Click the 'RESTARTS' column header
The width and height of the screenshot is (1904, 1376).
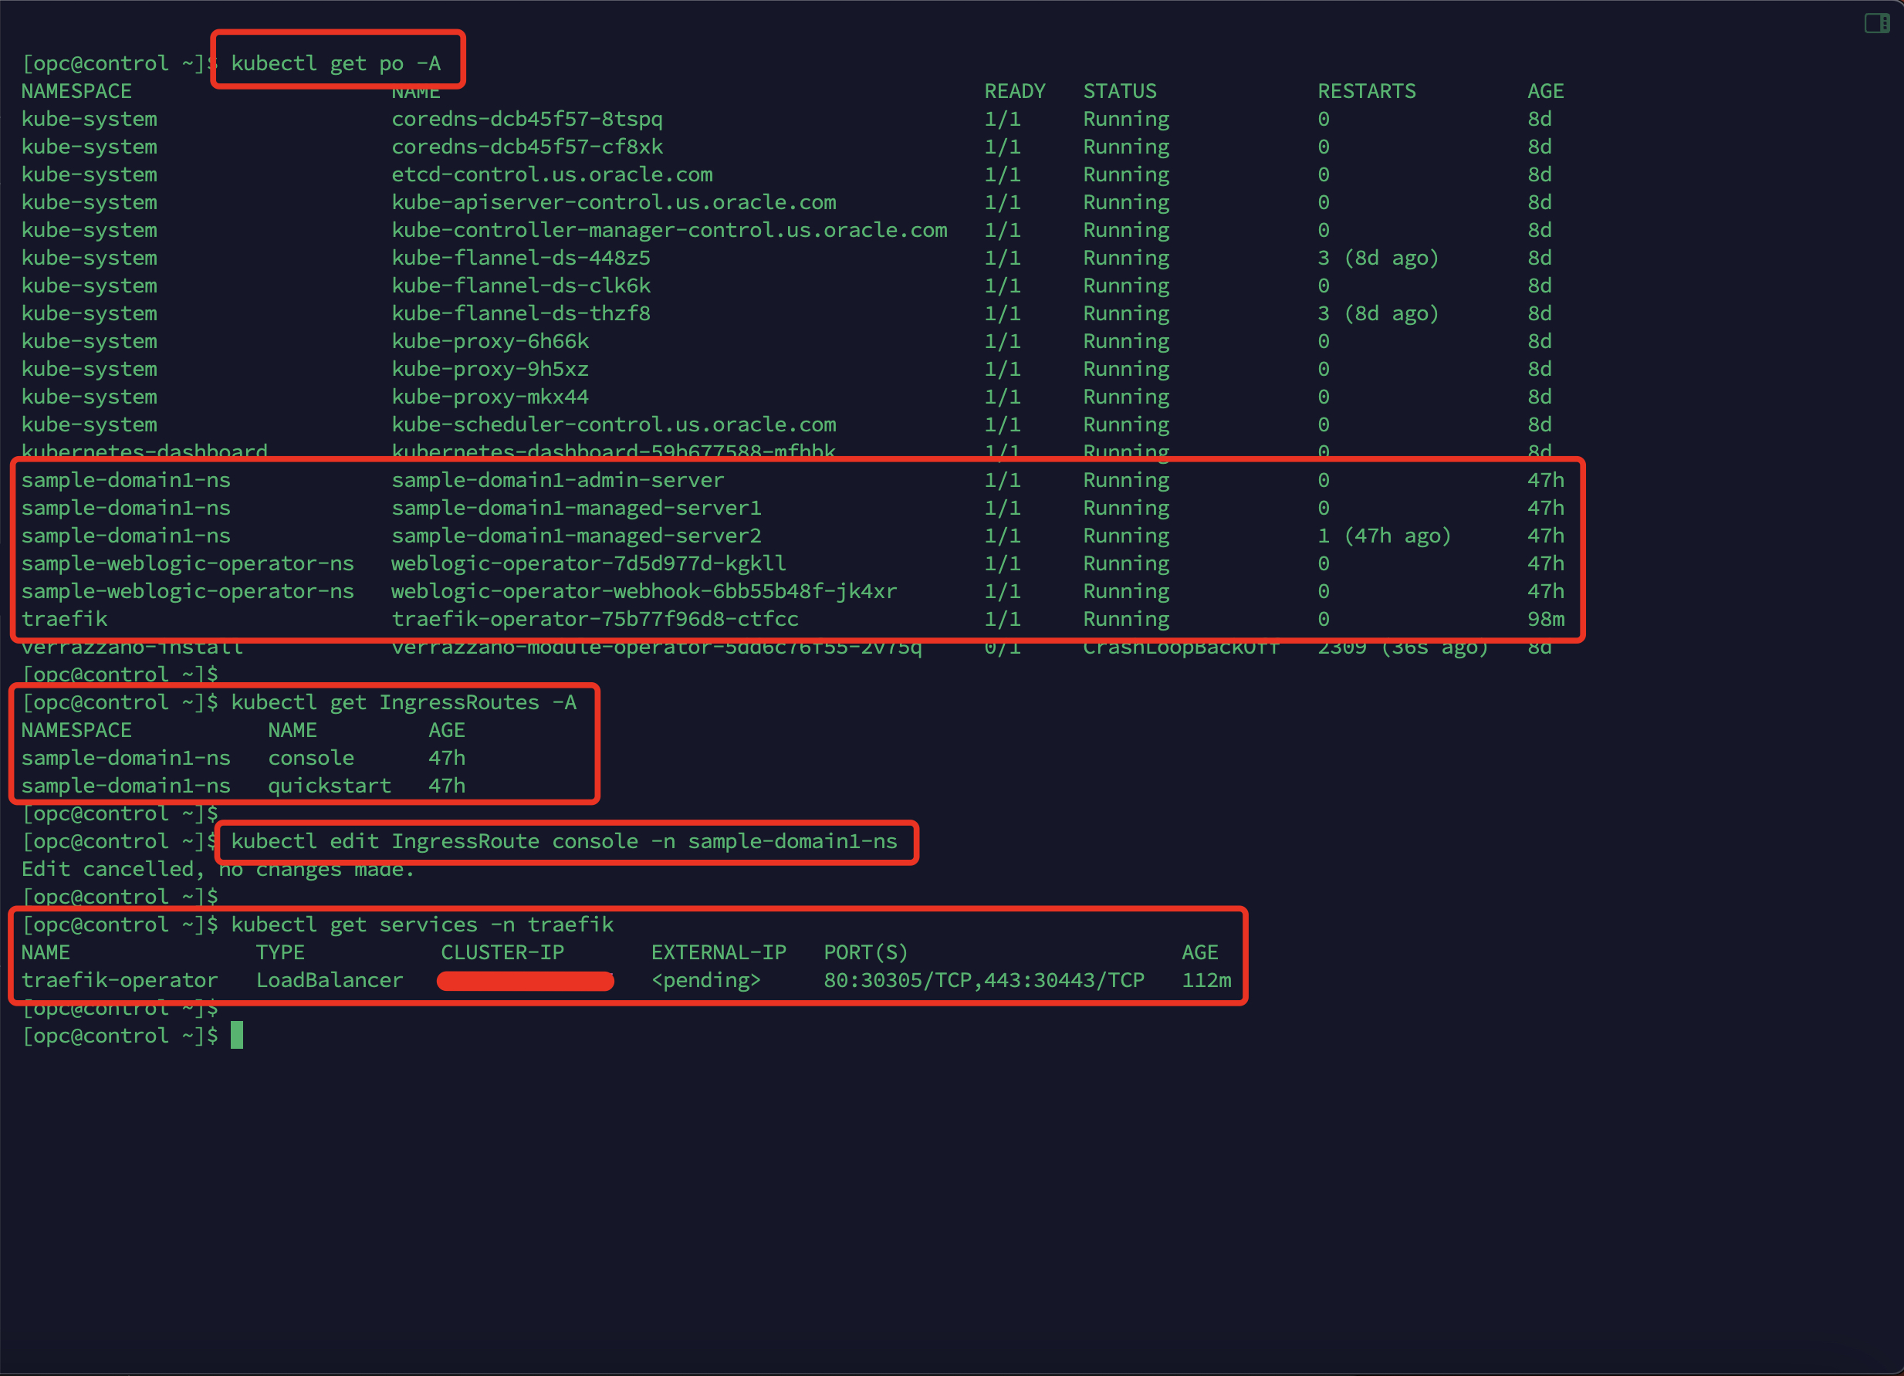(x=1366, y=90)
